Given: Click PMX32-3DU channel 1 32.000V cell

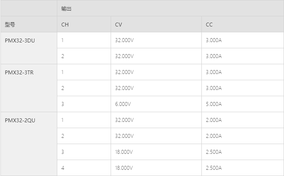Looking at the screenshot, I should click(x=124, y=40).
